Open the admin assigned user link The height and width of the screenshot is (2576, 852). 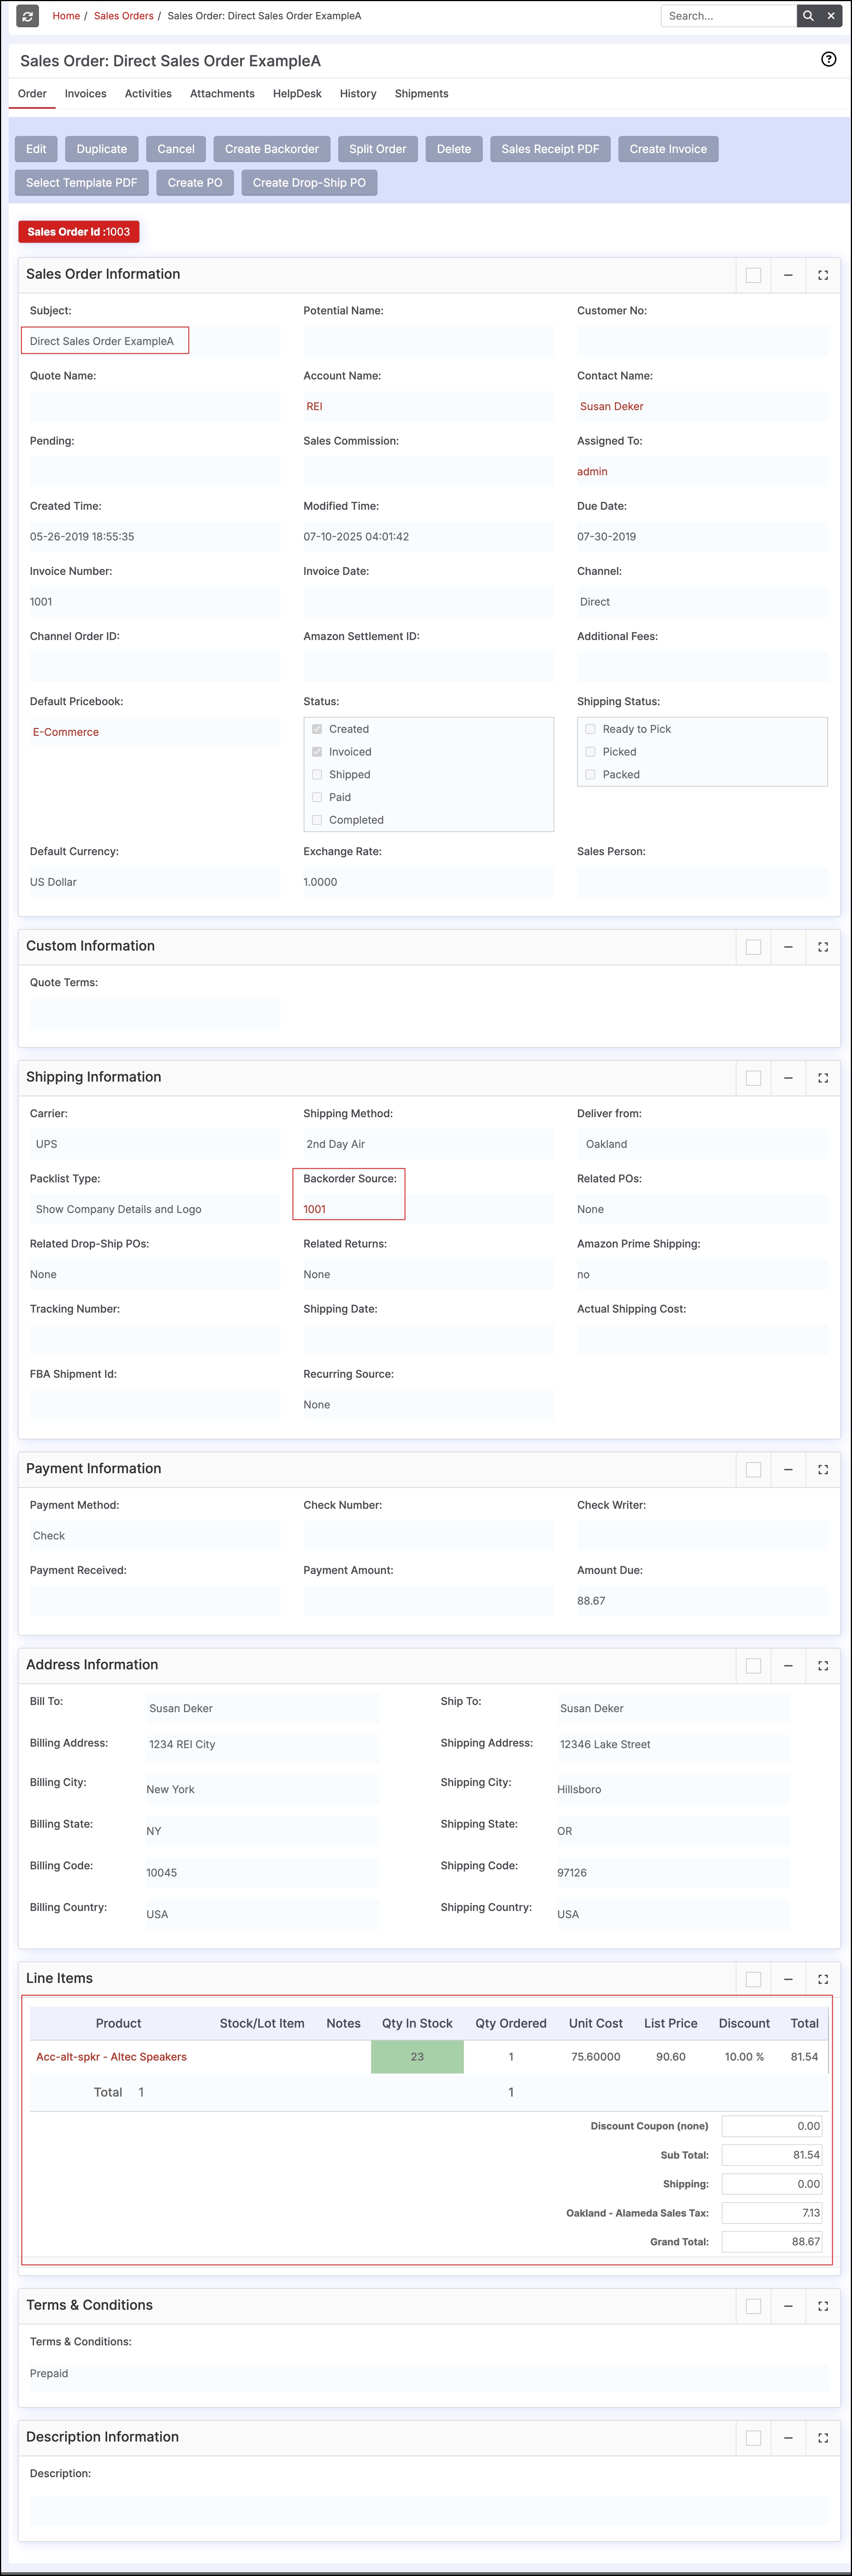pyautogui.click(x=592, y=472)
